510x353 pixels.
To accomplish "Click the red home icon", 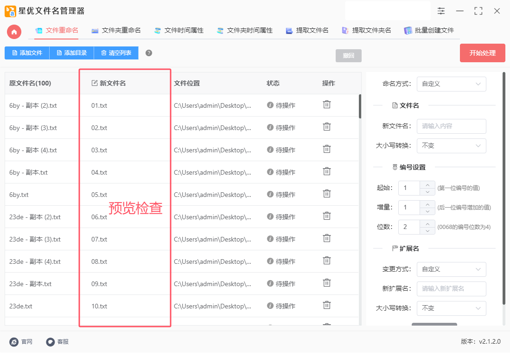I will [14, 32].
